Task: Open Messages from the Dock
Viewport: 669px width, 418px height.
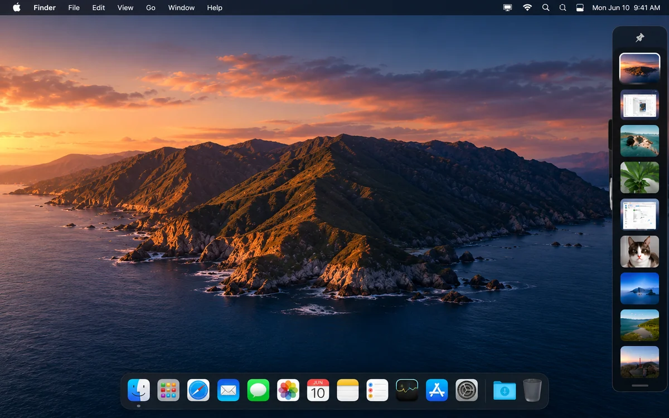Action: pyautogui.click(x=258, y=390)
